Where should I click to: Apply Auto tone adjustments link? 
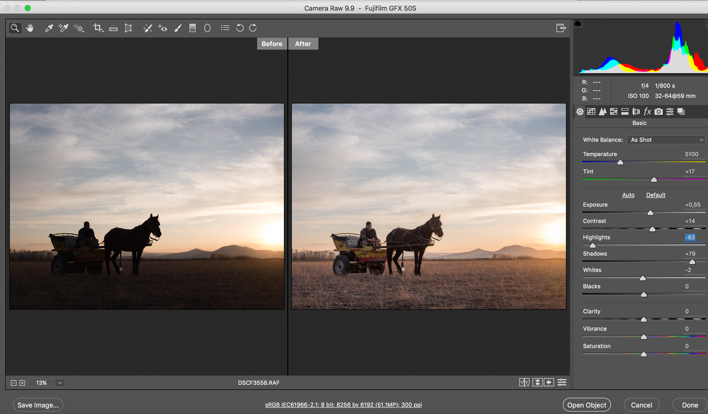pos(628,195)
